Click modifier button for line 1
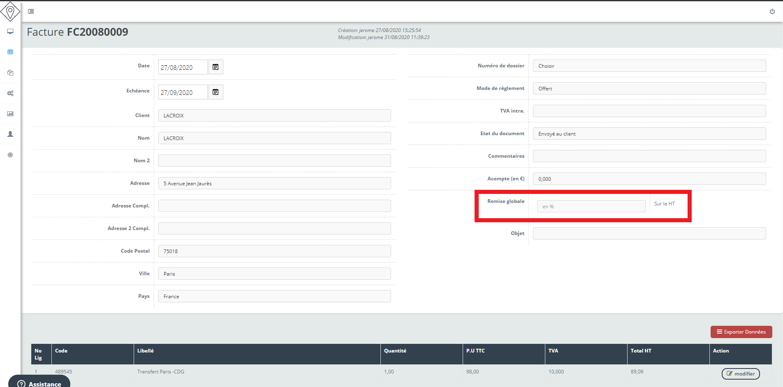 click(x=740, y=373)
